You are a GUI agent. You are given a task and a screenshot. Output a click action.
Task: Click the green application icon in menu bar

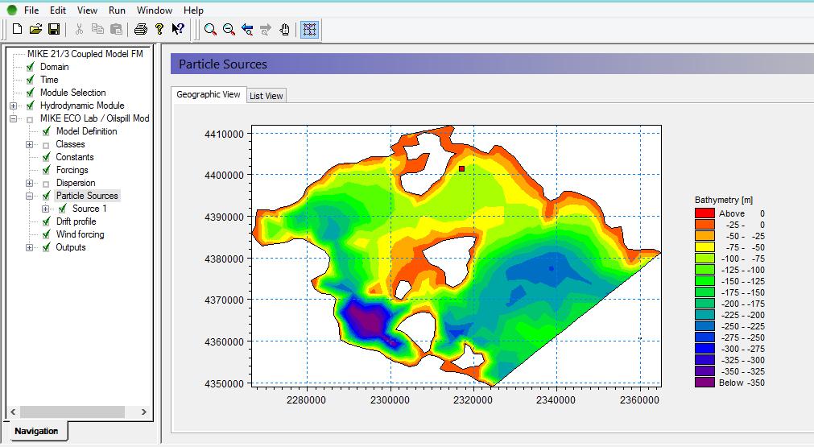coord(11,10)
